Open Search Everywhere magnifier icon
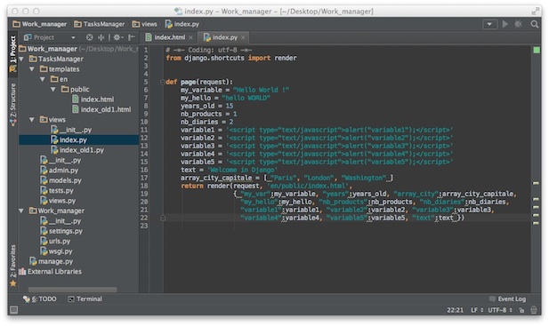The image size is (549, 326). pos(534,24)
